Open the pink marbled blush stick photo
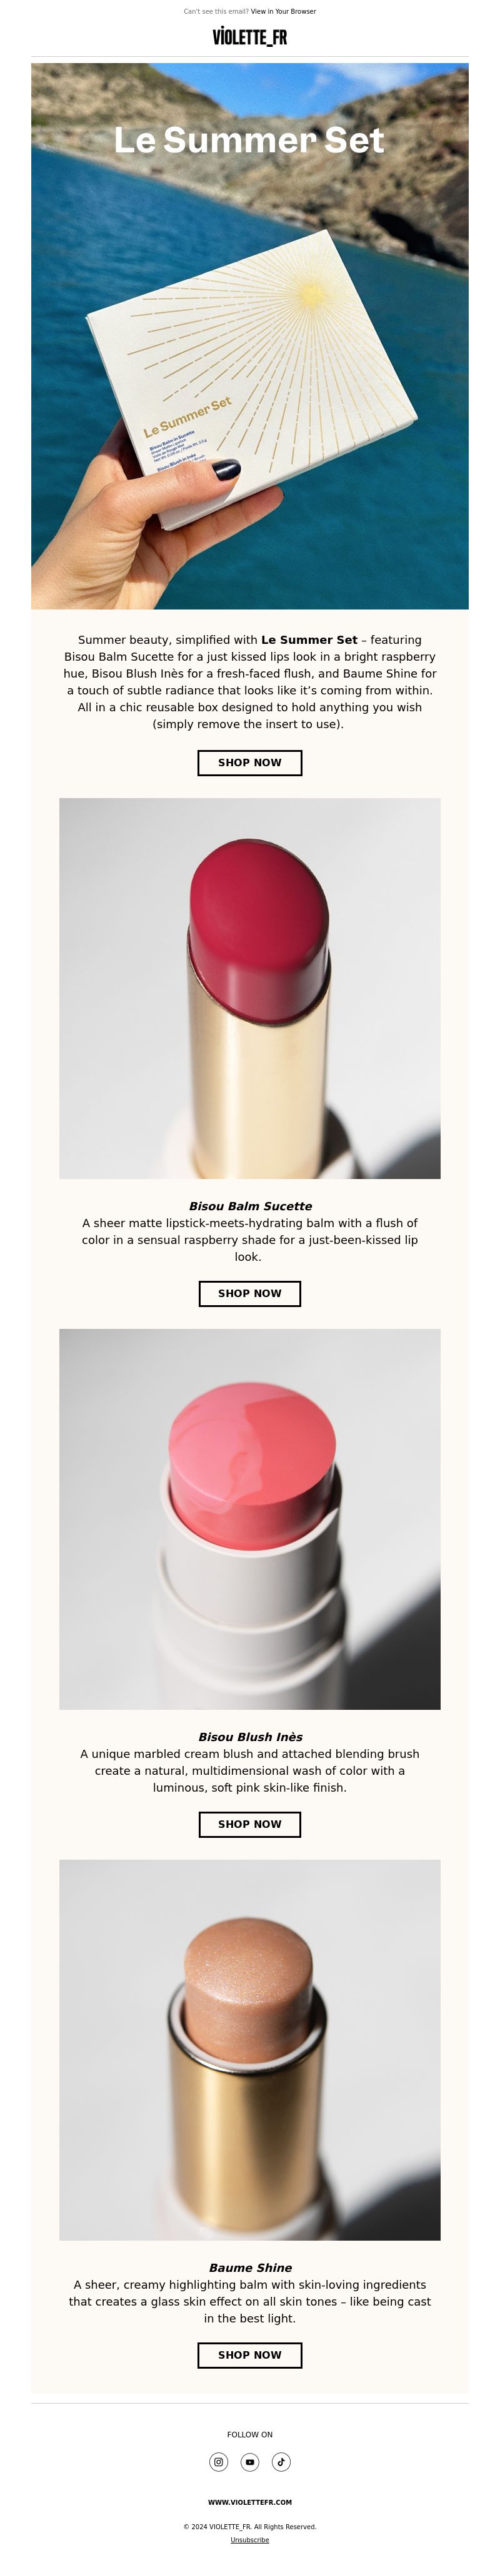Viewport: 500px width, 2576px height. coord(250,1519)
